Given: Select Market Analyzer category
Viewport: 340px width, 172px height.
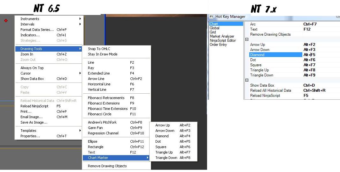Looking at the screenshot, I should click(x=222, y=36).
